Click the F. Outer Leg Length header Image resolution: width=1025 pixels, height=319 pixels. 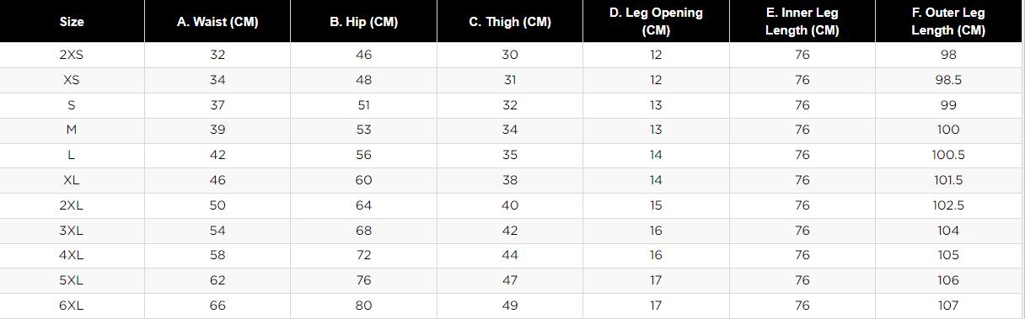click(x=948, y=22)
